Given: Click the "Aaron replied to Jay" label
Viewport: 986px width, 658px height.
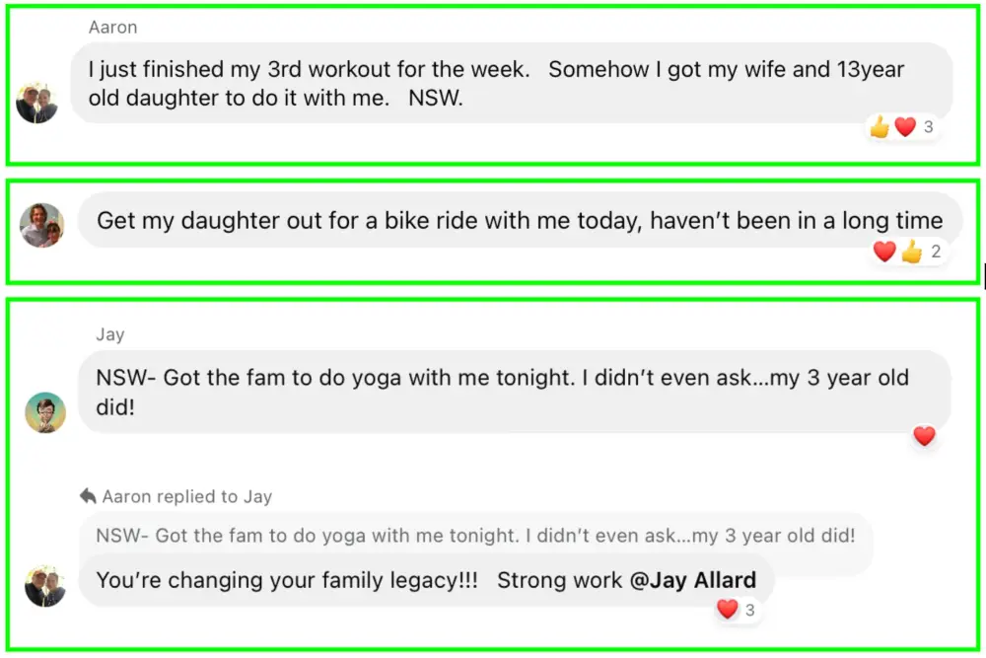Looking at the screenshot, I should [x=186, y=496].
